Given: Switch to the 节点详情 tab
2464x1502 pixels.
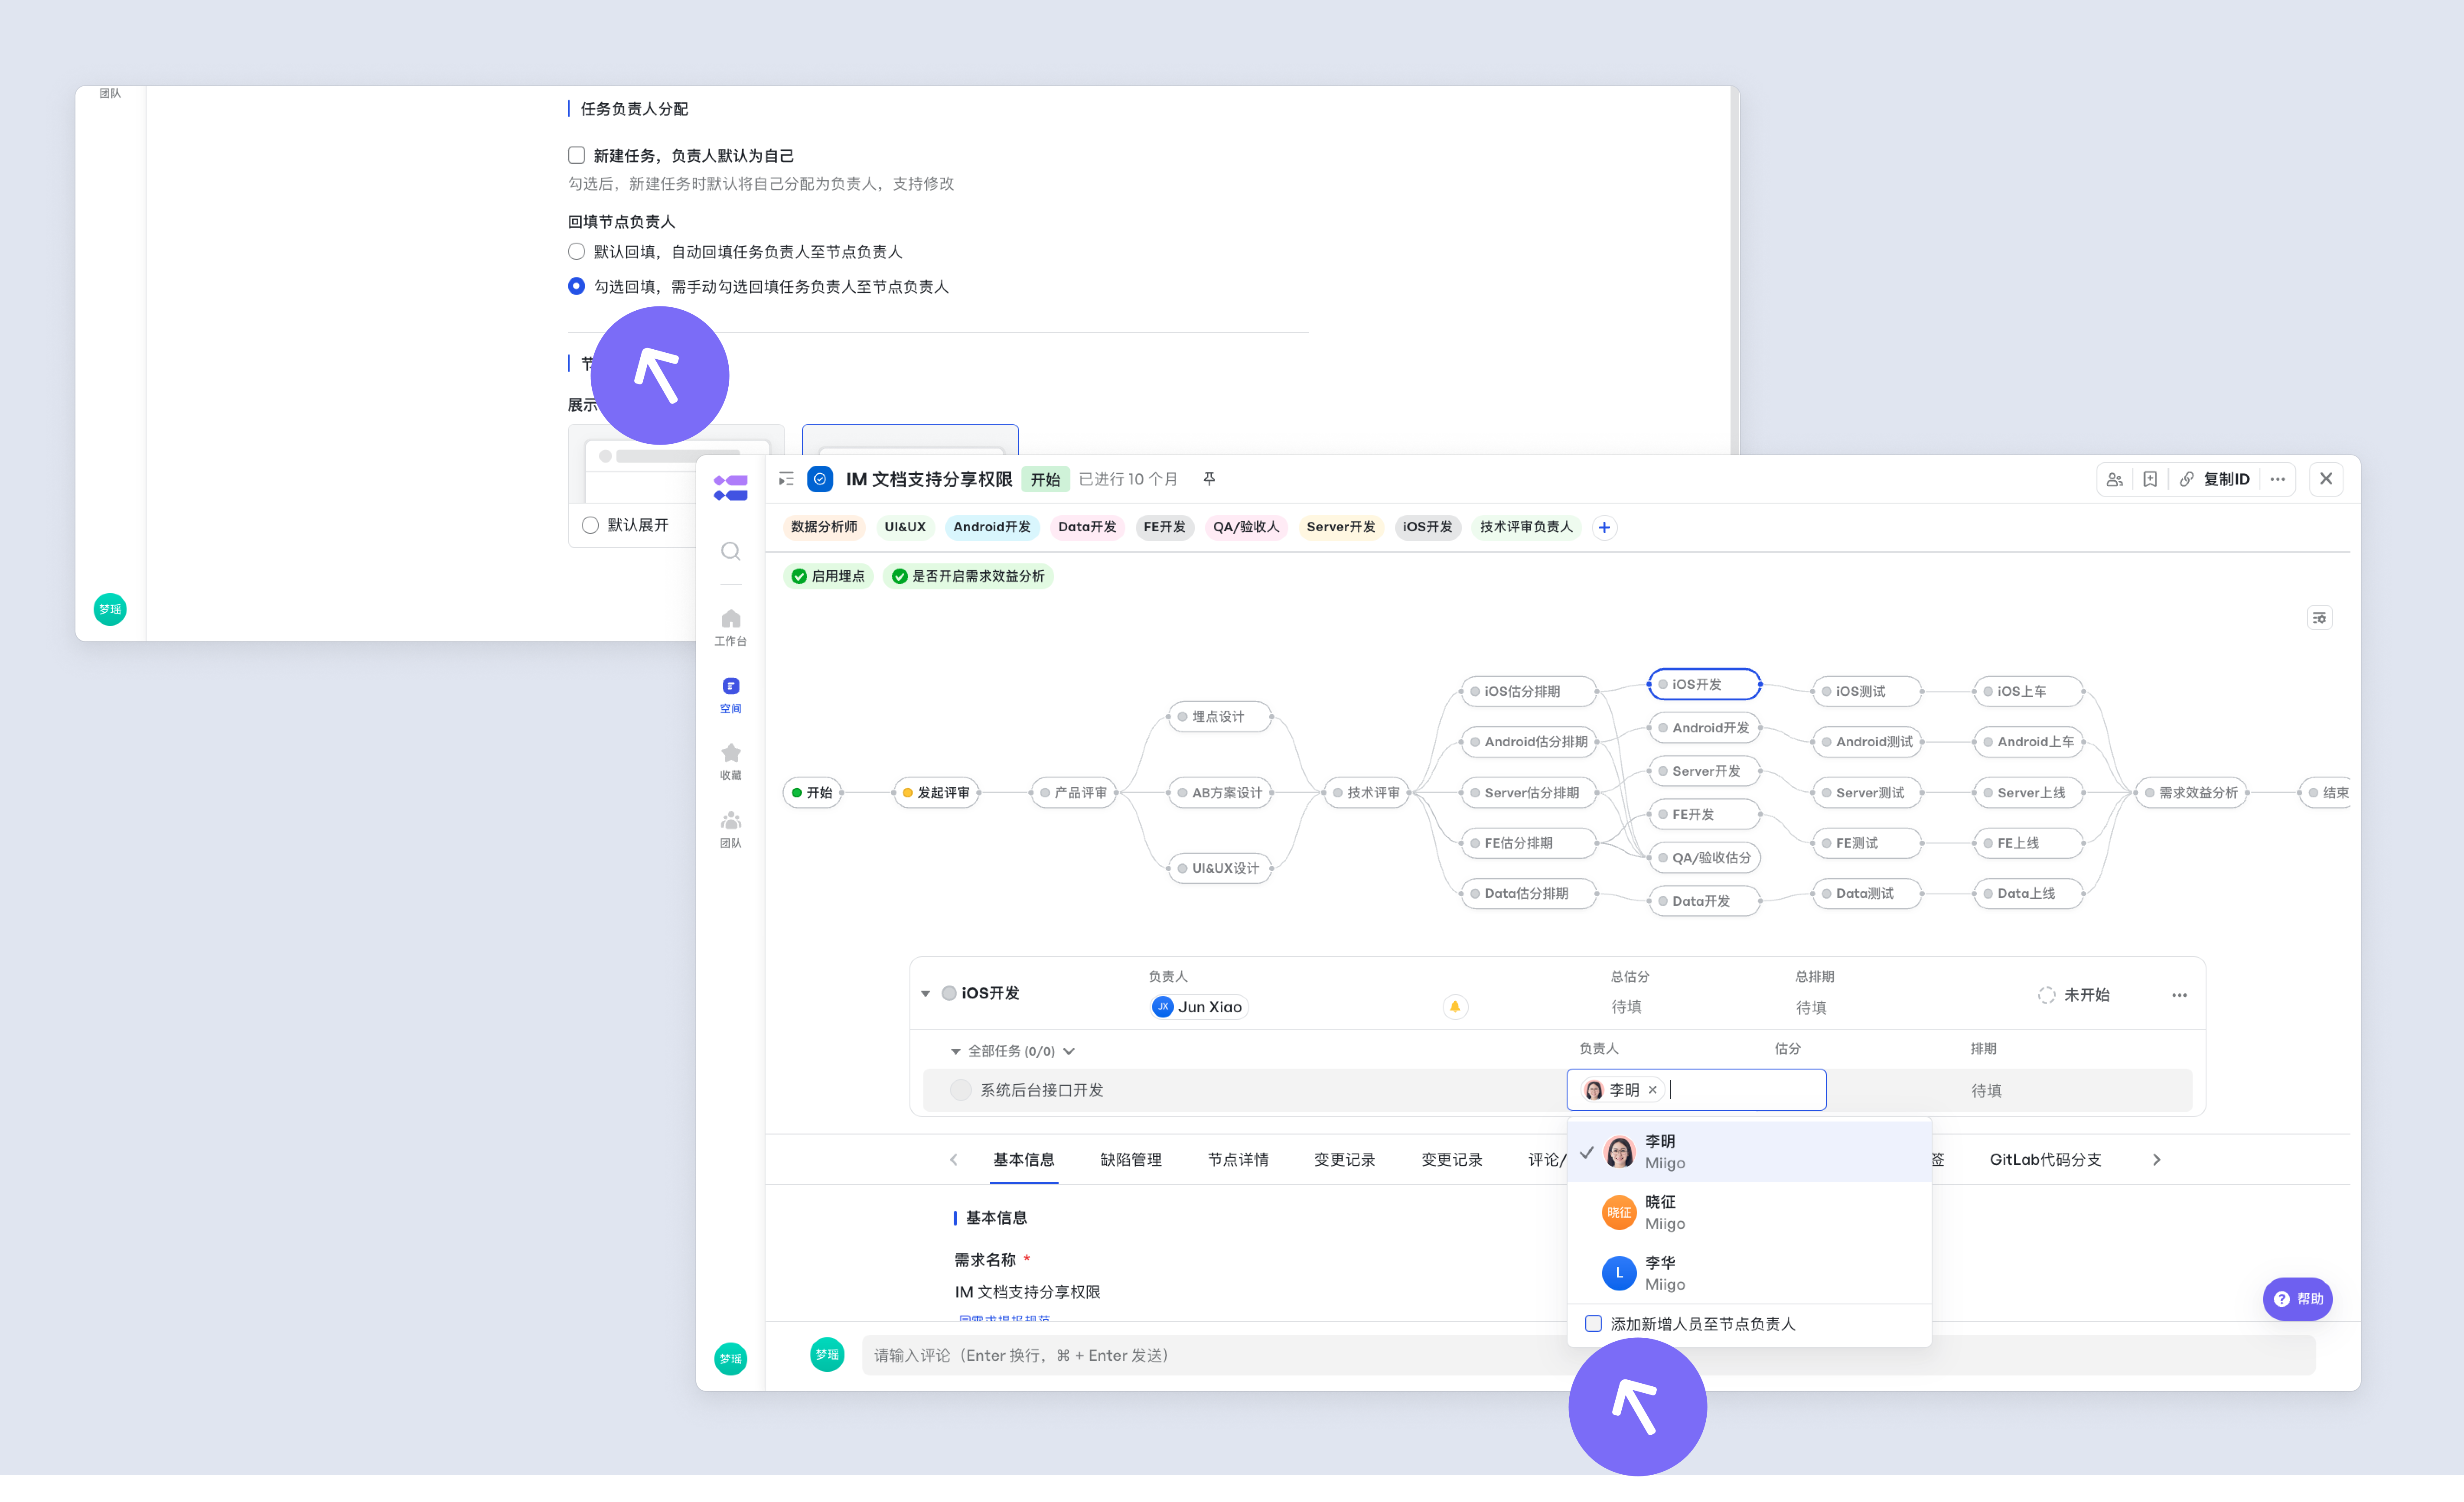Looking at the screenshot, I should click(x=1238, y=1160).
